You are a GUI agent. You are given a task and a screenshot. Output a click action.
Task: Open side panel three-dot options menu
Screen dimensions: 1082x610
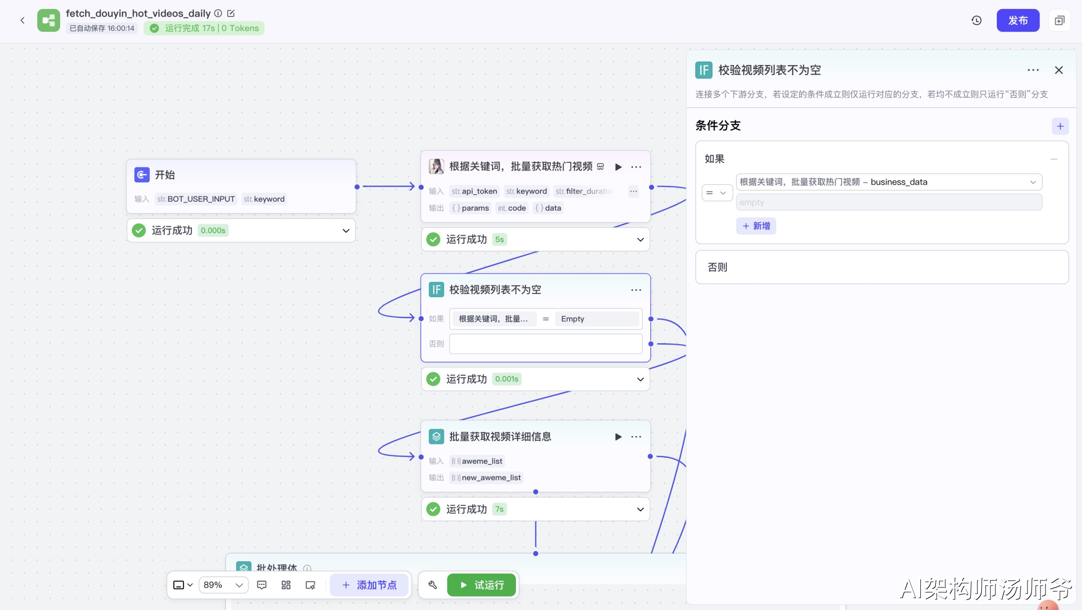[x=1033, y=70]
